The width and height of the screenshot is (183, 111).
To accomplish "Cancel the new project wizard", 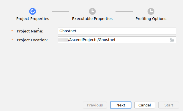I will pyautogui.click(x=145, y=105).
